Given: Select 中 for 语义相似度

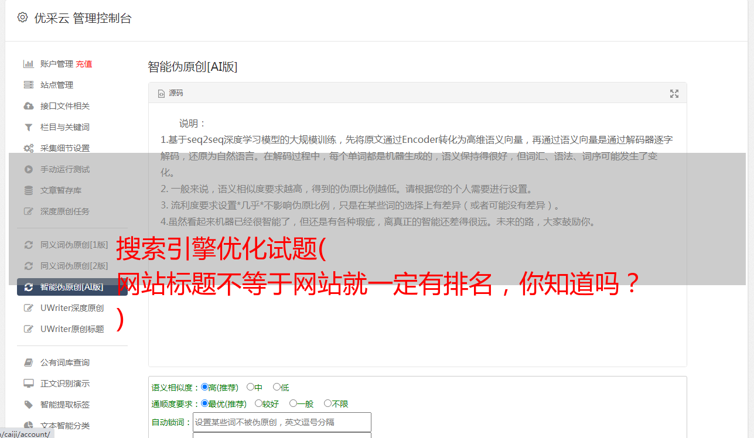Looking at the screenshot, I should point(250,387).
